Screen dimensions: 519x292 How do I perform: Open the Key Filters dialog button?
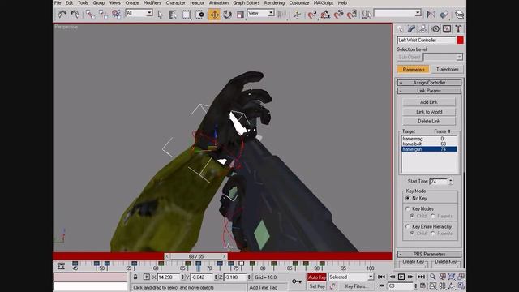[356, 286]
